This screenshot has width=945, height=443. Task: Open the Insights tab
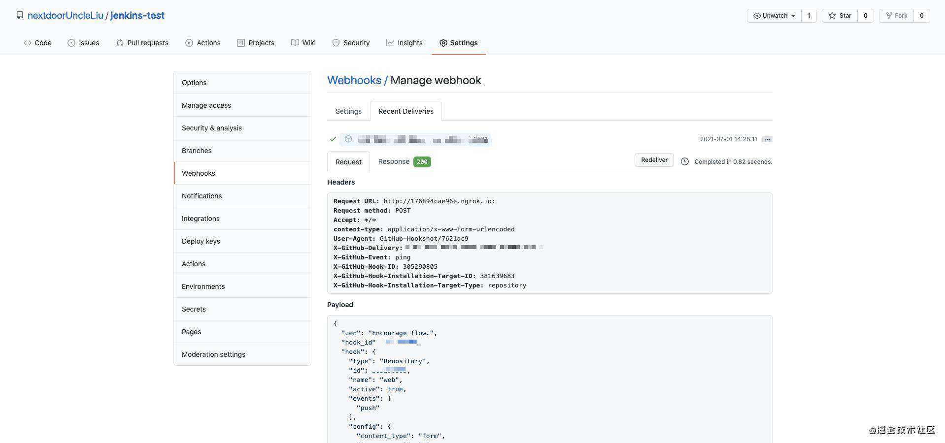click(405, 43)
